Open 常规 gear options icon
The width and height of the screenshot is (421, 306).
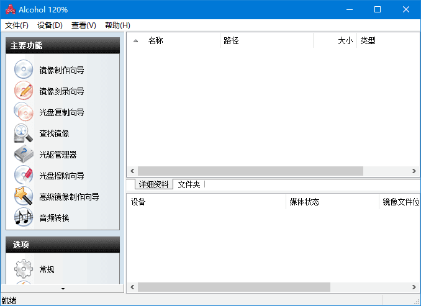click(24, 269)
